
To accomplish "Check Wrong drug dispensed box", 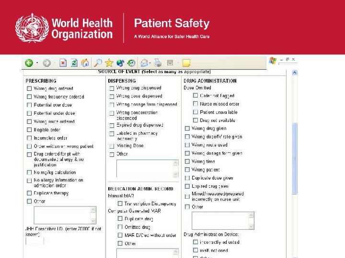I will tap(112, 88).
